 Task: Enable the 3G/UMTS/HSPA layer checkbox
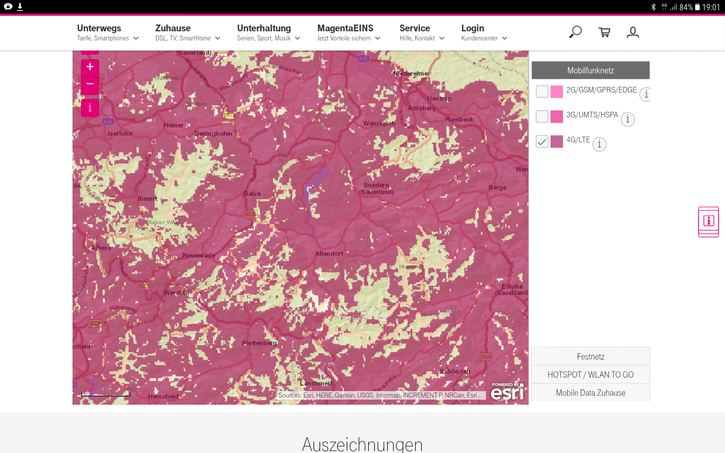point(542,116)
